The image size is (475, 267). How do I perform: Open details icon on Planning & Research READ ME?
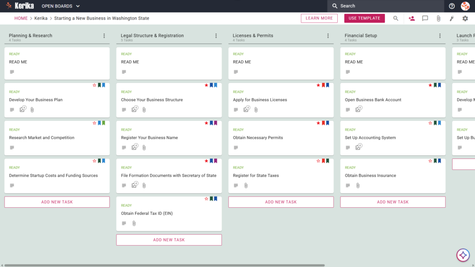[12, 72]
